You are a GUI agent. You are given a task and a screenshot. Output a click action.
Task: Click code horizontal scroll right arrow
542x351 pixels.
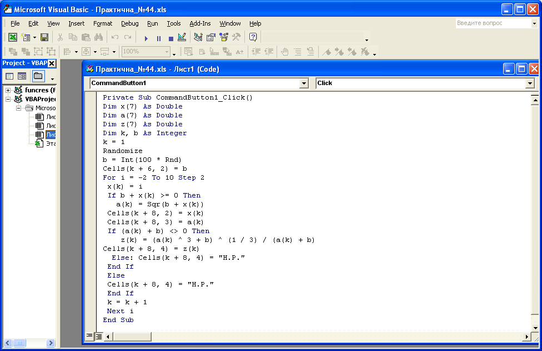(x=527, y=337)
